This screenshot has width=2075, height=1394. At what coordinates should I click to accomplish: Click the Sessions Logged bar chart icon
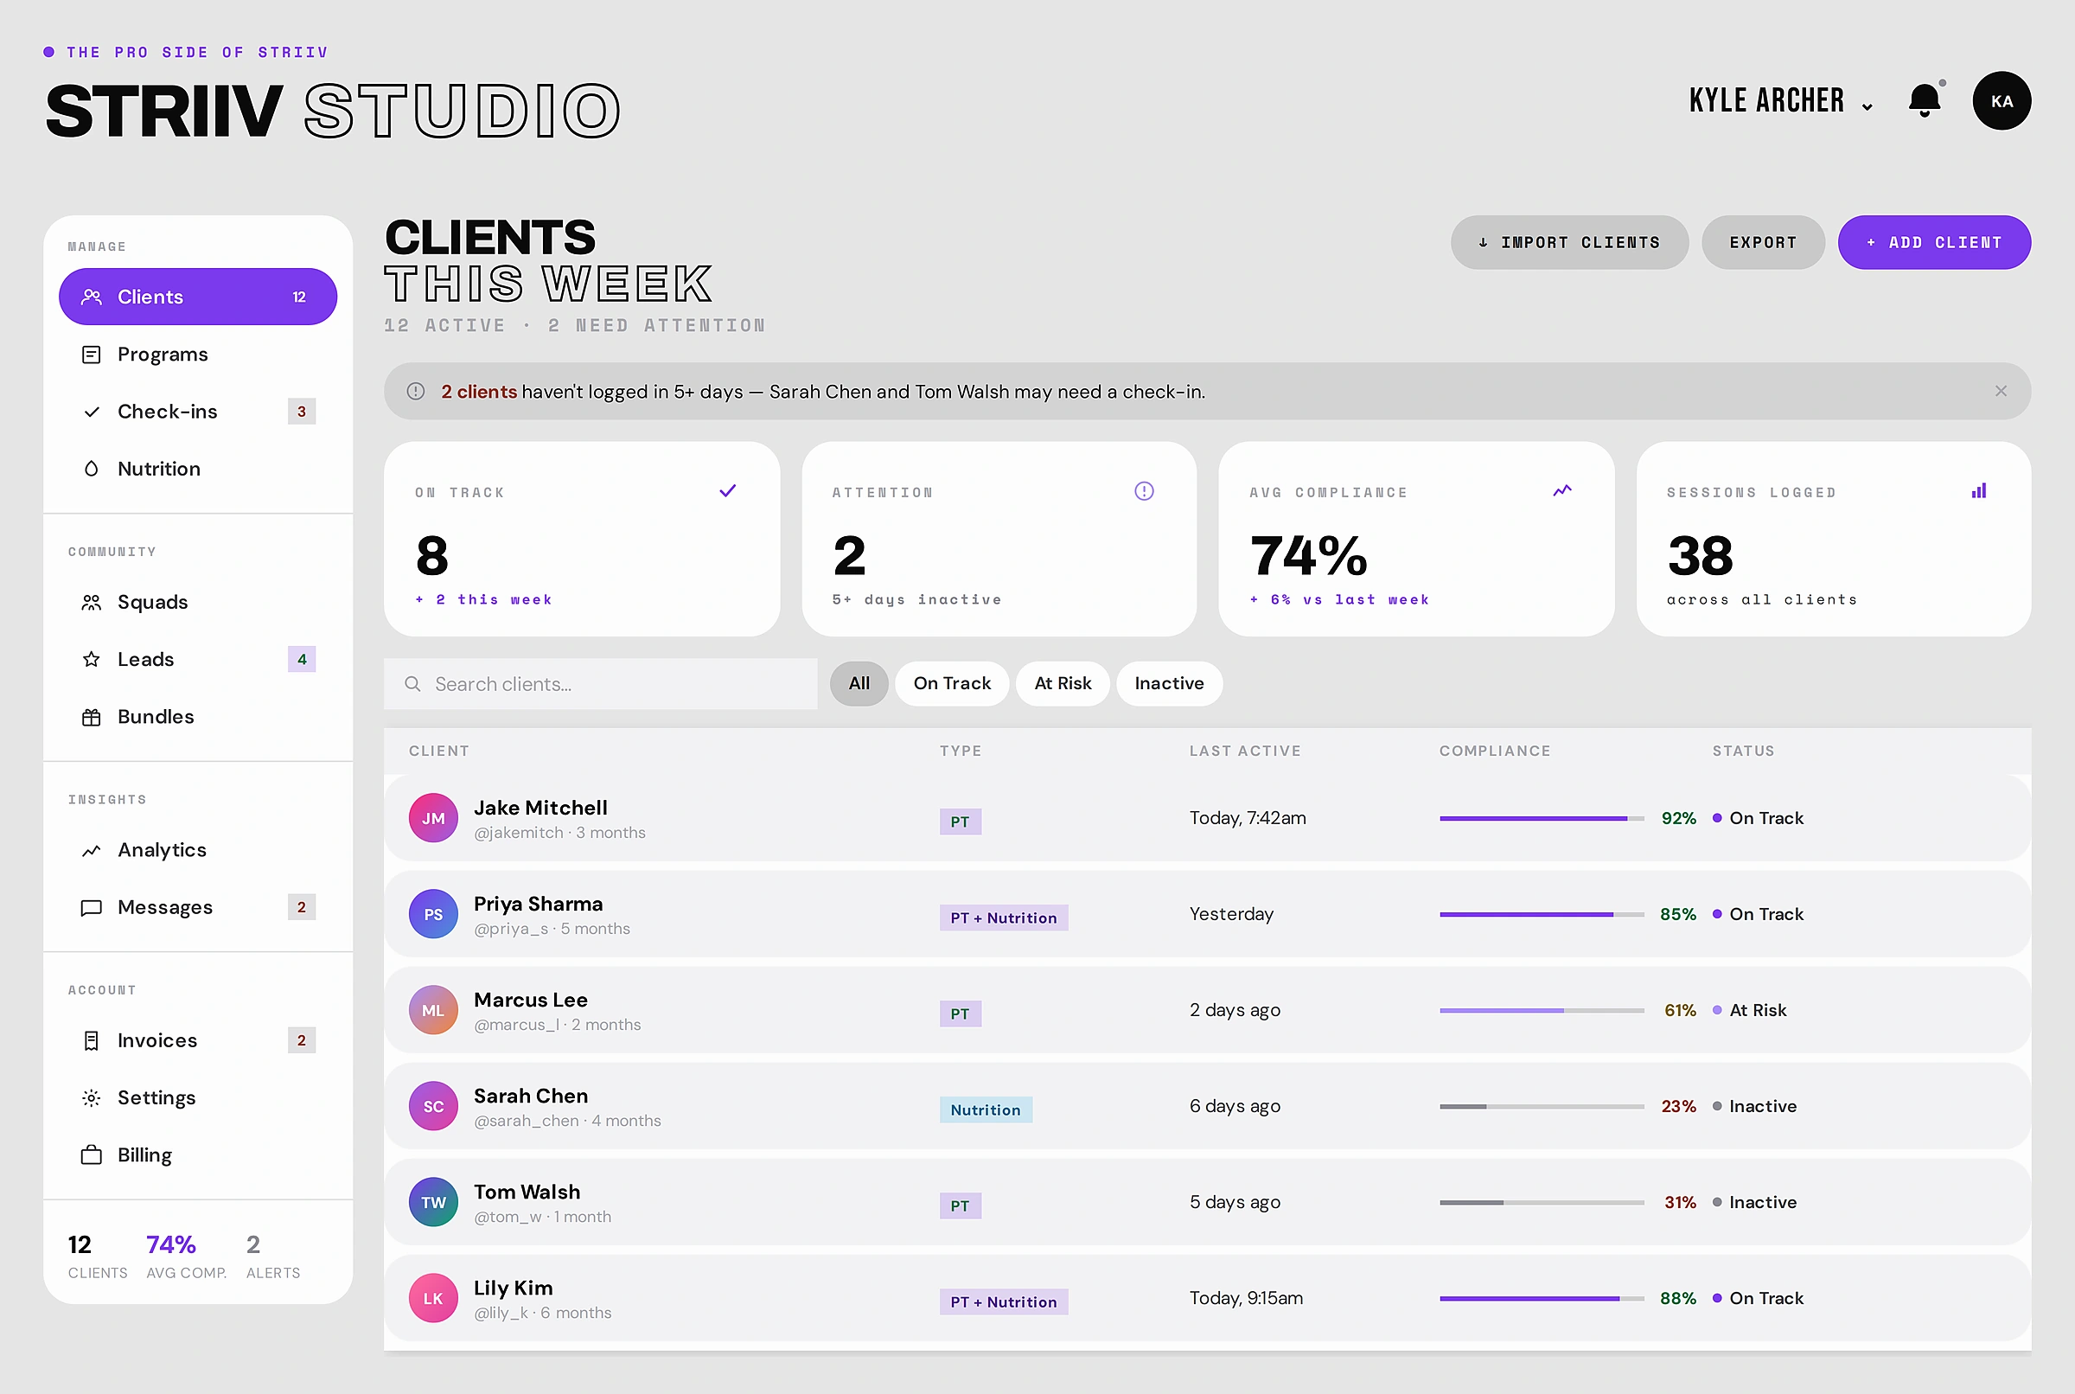1978,490
